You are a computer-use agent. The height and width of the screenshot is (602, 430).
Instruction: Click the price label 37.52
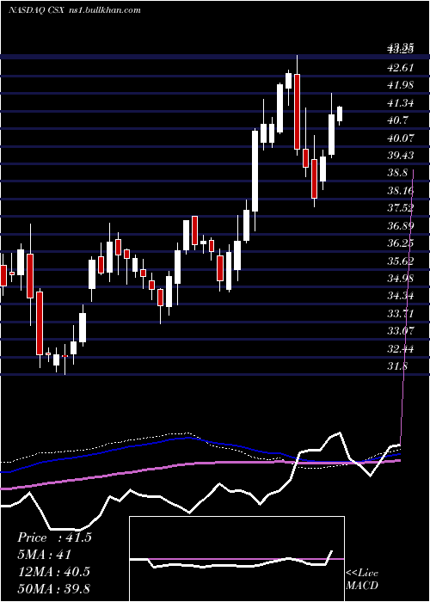(401, 208)
